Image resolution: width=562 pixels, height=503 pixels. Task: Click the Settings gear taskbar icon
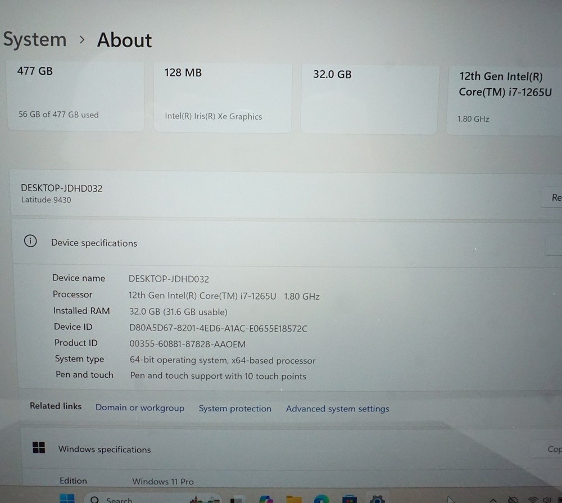tap(377, 499)
